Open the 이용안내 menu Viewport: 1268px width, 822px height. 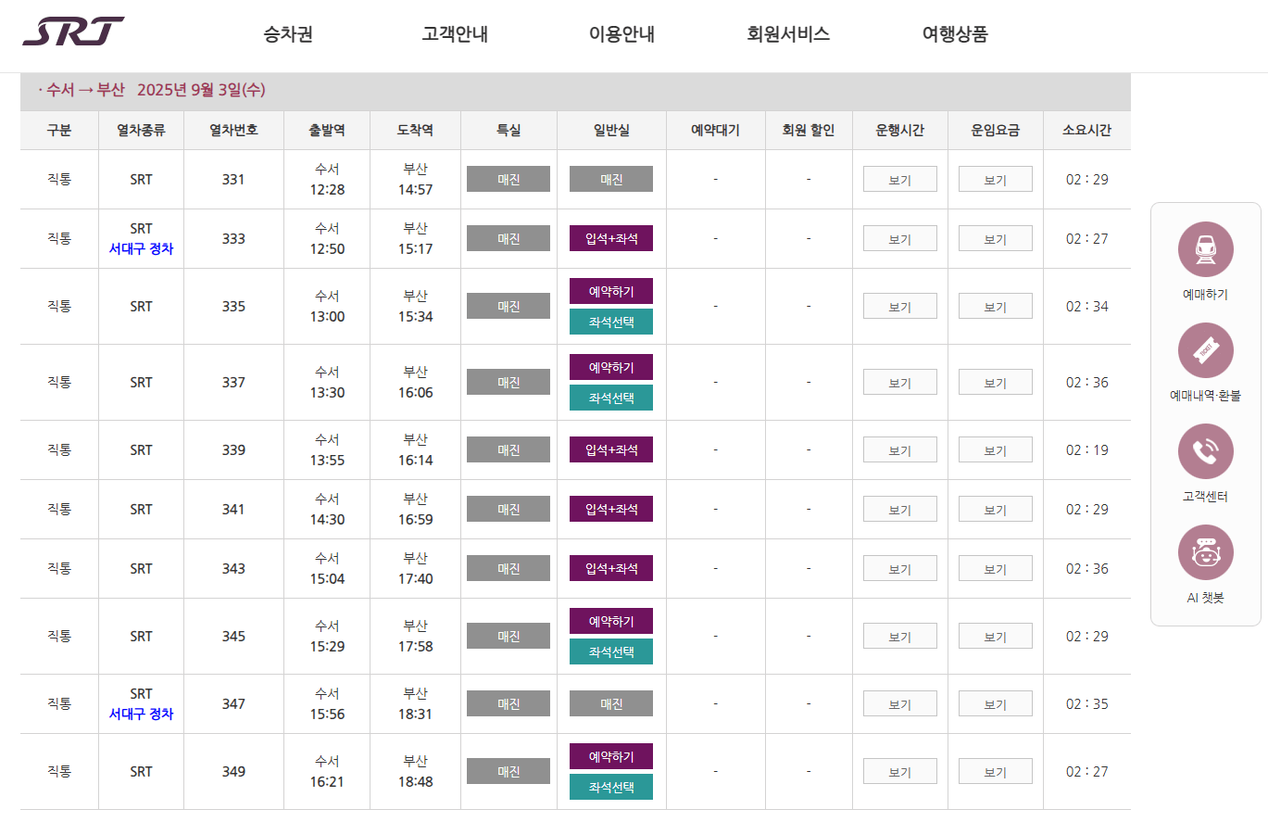tap(621, 34)
